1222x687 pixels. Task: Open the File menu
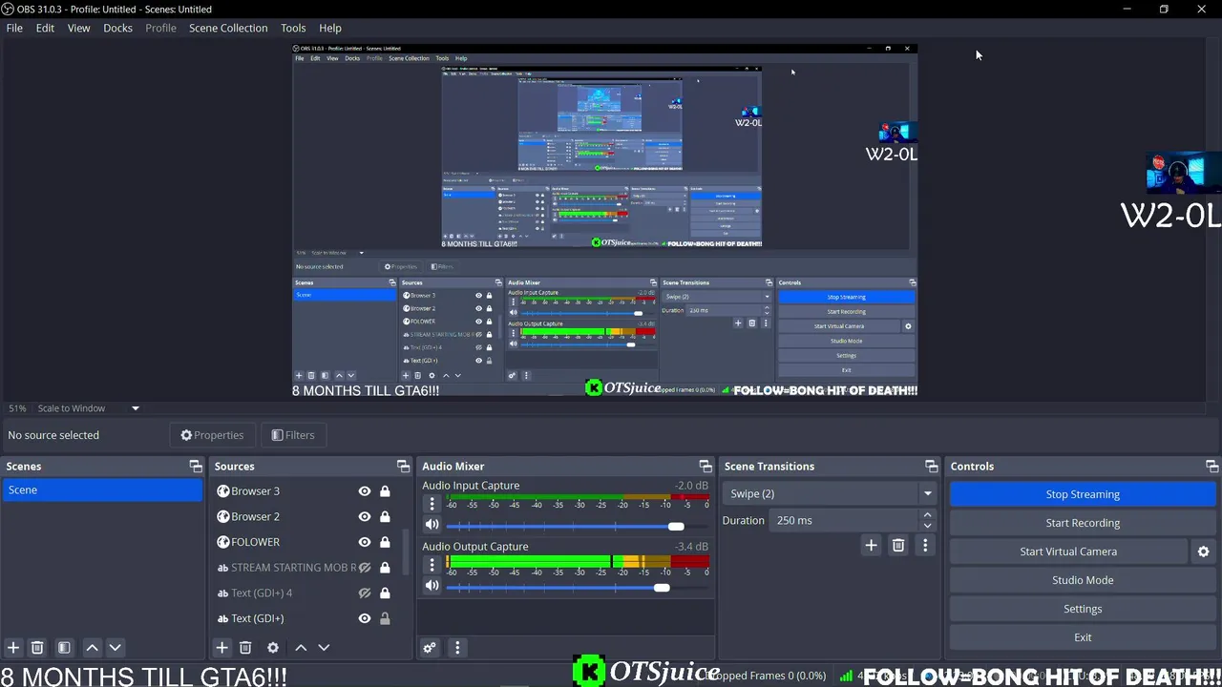click(x=14, y=28)
